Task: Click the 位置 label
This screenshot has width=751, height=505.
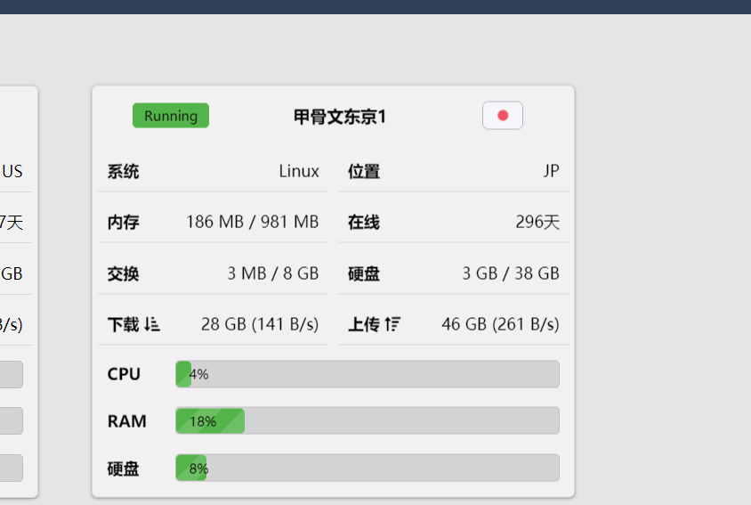Action: [x=364, y=172]
